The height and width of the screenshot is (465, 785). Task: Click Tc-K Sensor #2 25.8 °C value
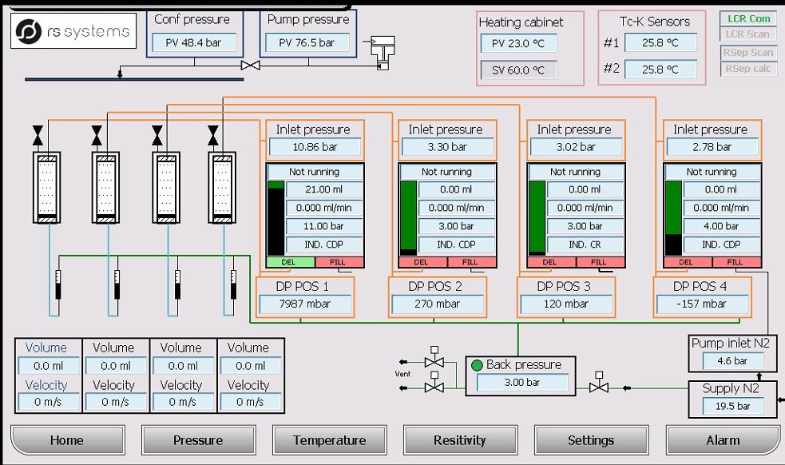(660, 70)
